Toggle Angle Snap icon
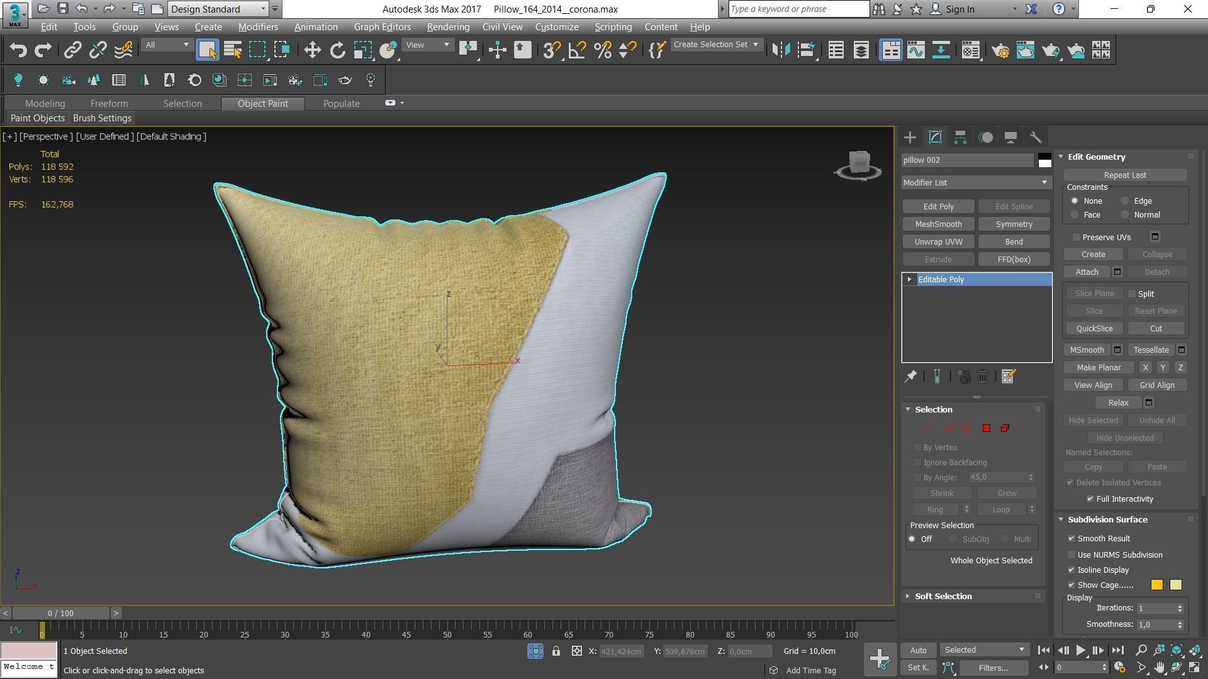Image resolution: width=1208 pixels, height=679 pixels. click(577, 50)
